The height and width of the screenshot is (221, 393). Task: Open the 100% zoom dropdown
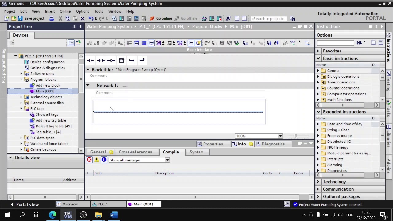coord(280,136)
